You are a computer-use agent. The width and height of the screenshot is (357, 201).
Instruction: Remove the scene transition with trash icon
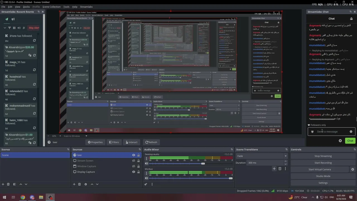coord(280,169)
